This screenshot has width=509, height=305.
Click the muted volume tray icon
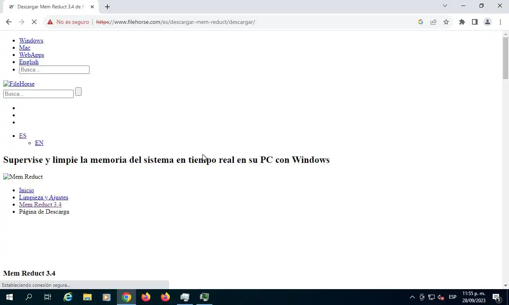coord(441,297)
